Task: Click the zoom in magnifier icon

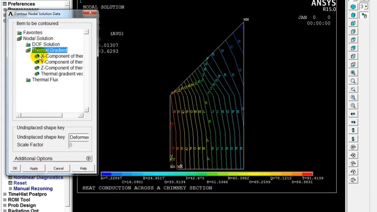Action: point(353,97)
